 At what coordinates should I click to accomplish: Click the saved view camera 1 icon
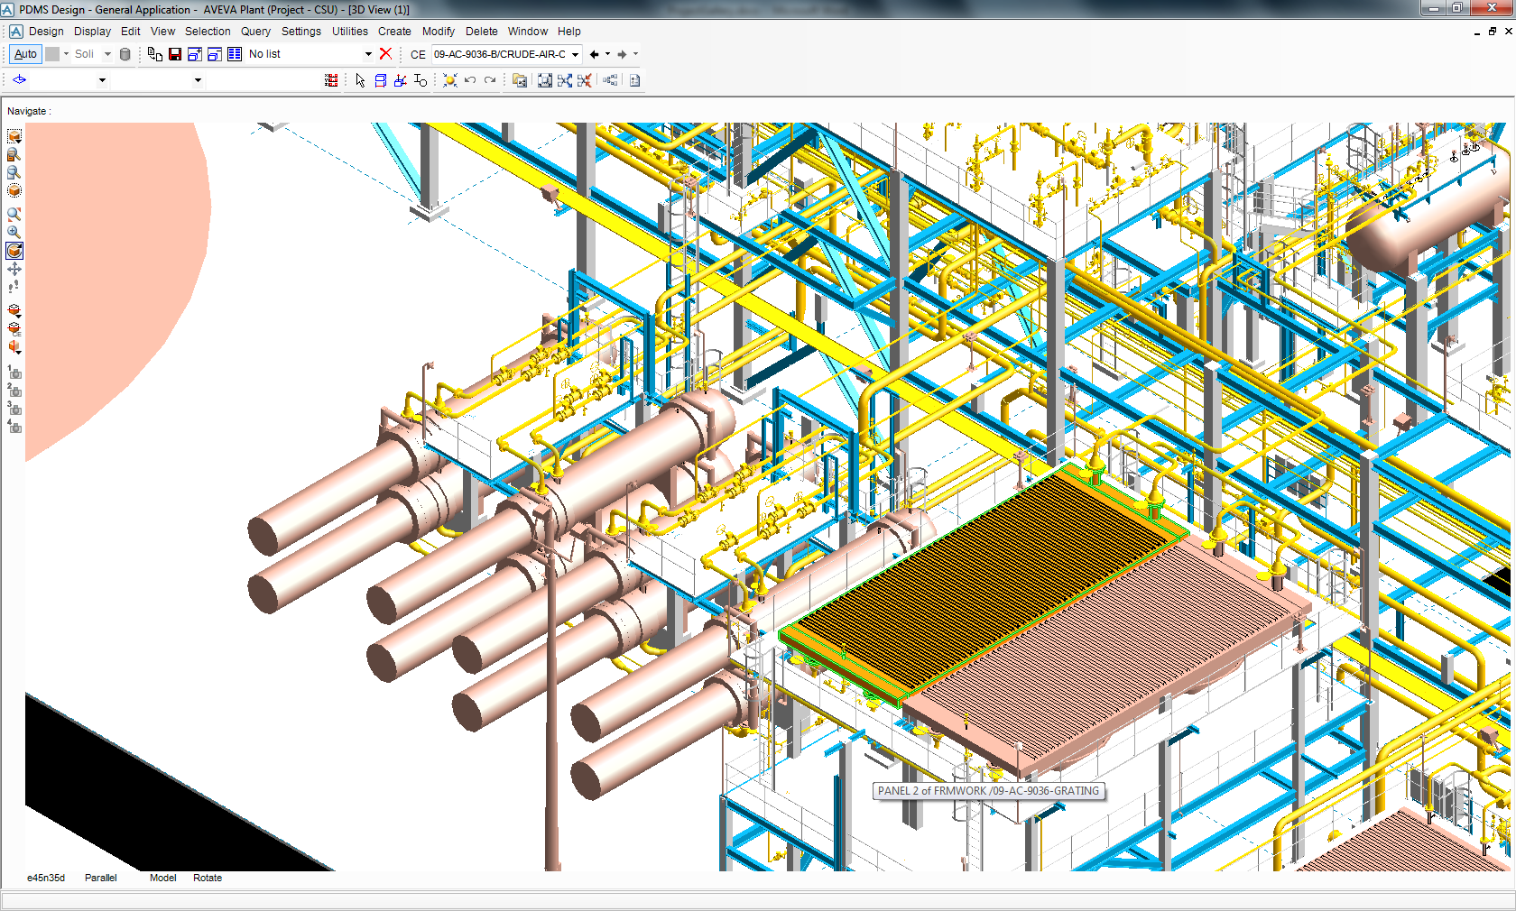pyautogui.click(x=14, y=372)
